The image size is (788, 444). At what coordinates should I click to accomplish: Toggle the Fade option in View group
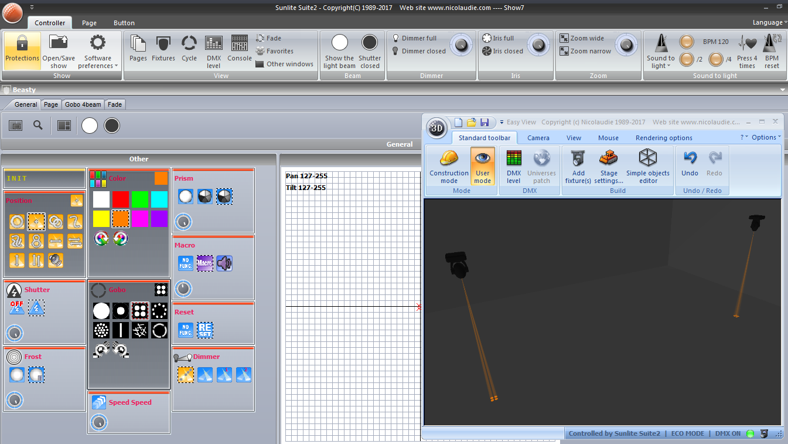point(269,38)
